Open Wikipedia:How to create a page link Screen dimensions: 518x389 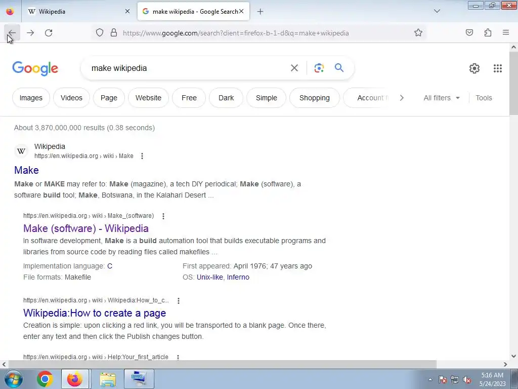95,313
